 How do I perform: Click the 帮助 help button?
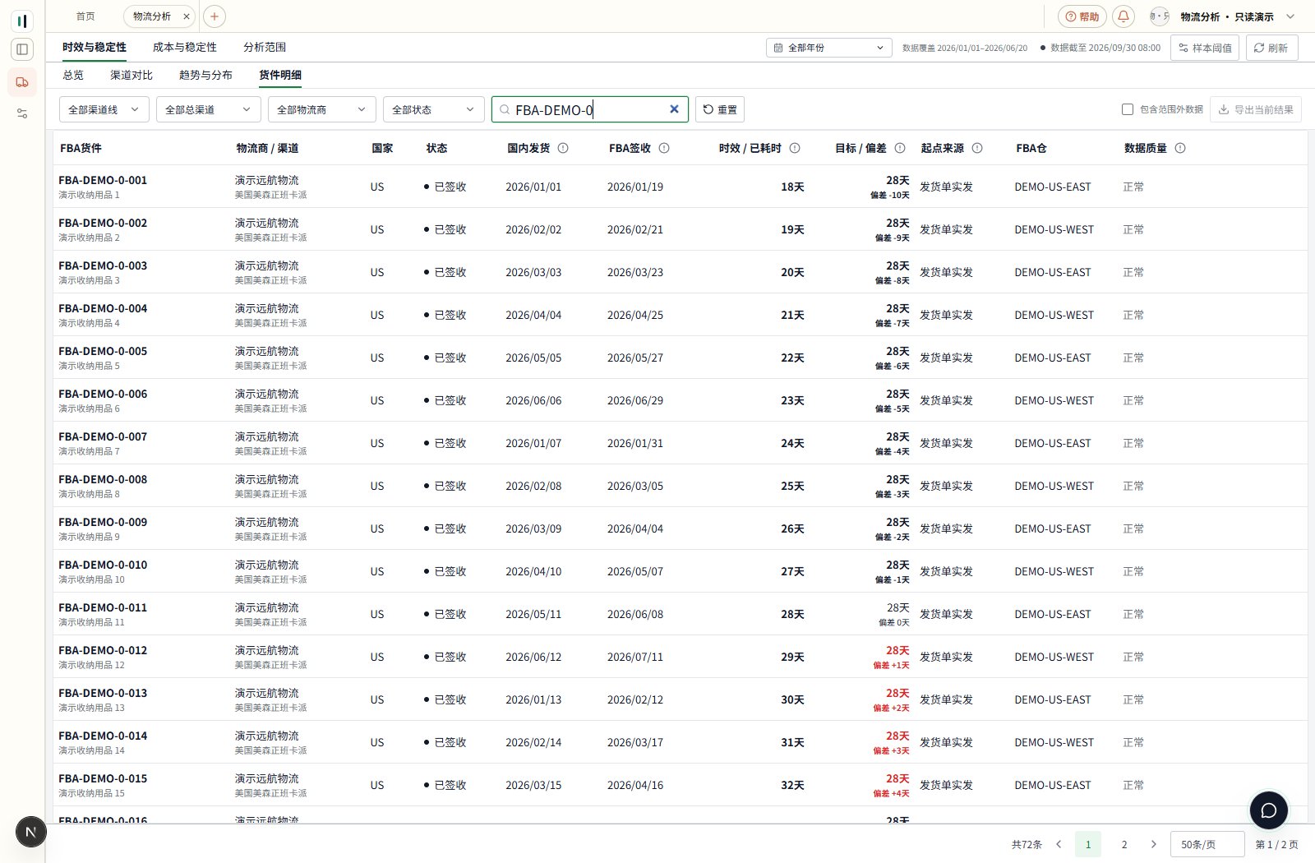point(1082,16)
